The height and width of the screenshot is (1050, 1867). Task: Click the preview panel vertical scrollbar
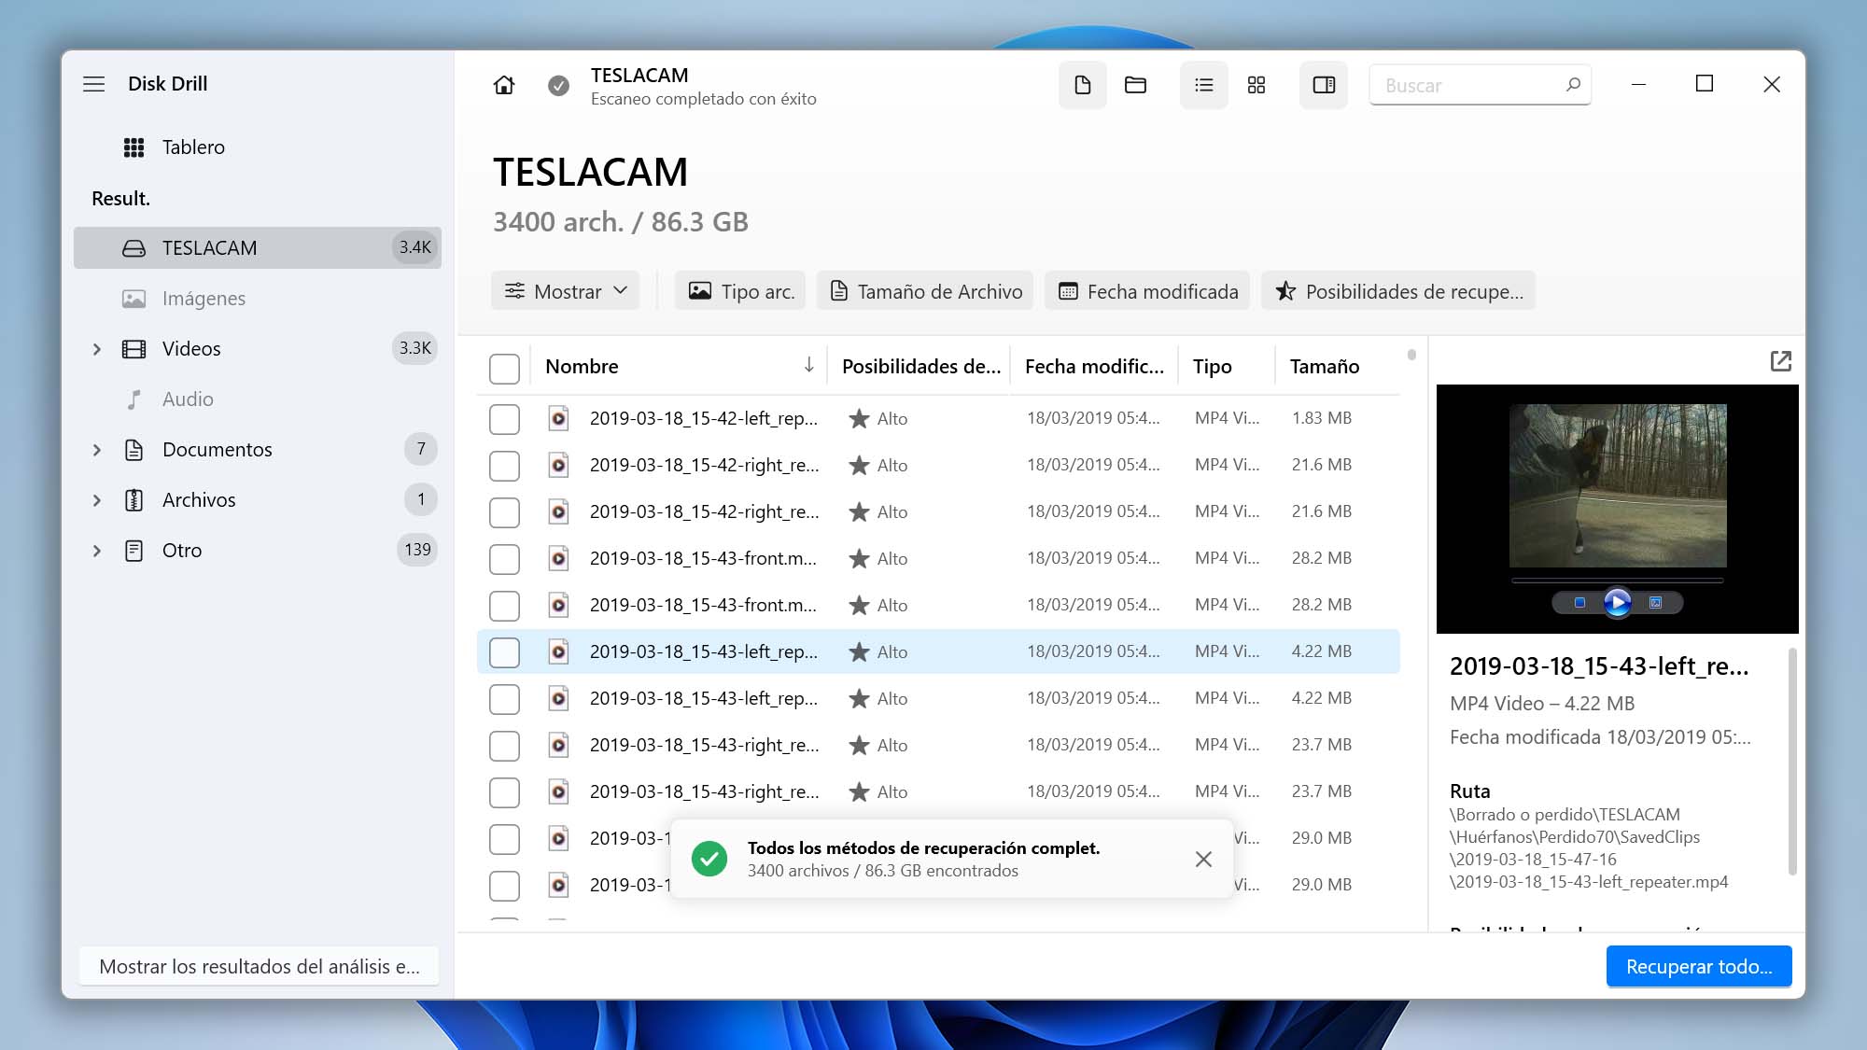pyautogui.click(x=1791, y=762)
